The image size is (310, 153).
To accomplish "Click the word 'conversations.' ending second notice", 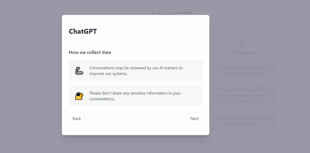I will click(x=102, y=99).
